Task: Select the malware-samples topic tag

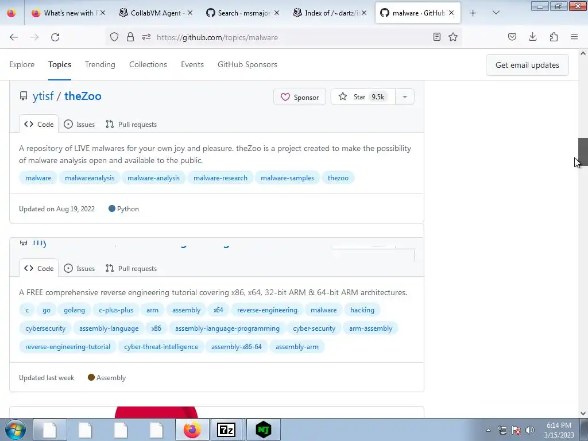Action: pyautogui.click(x=288, y=178)
